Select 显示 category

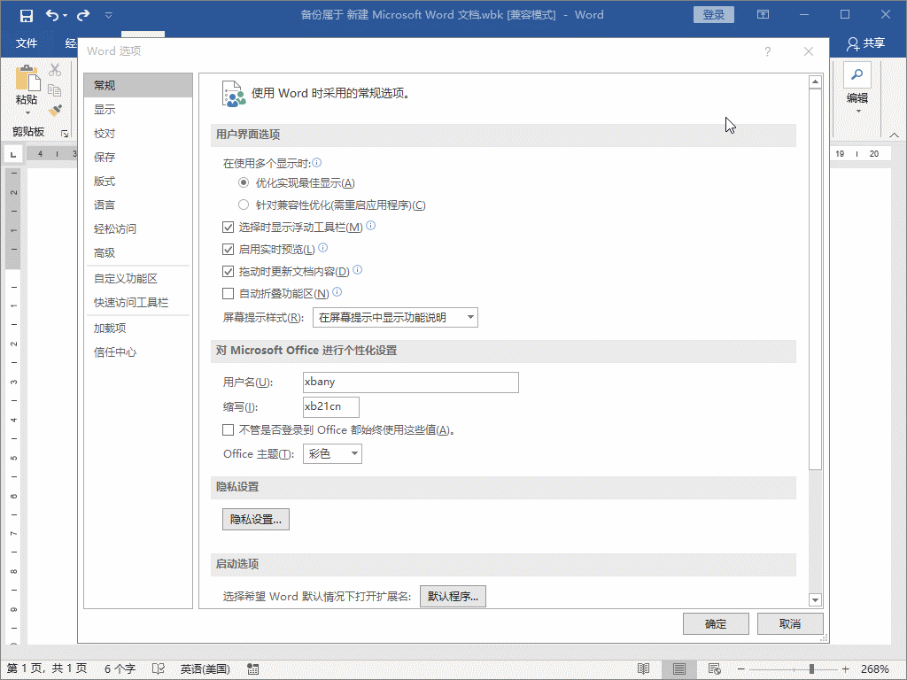coord(138,109)
